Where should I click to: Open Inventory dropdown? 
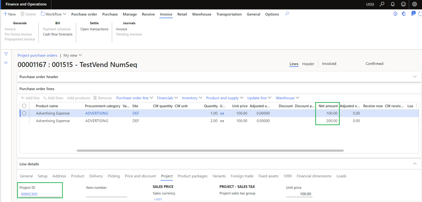[192, 98]
